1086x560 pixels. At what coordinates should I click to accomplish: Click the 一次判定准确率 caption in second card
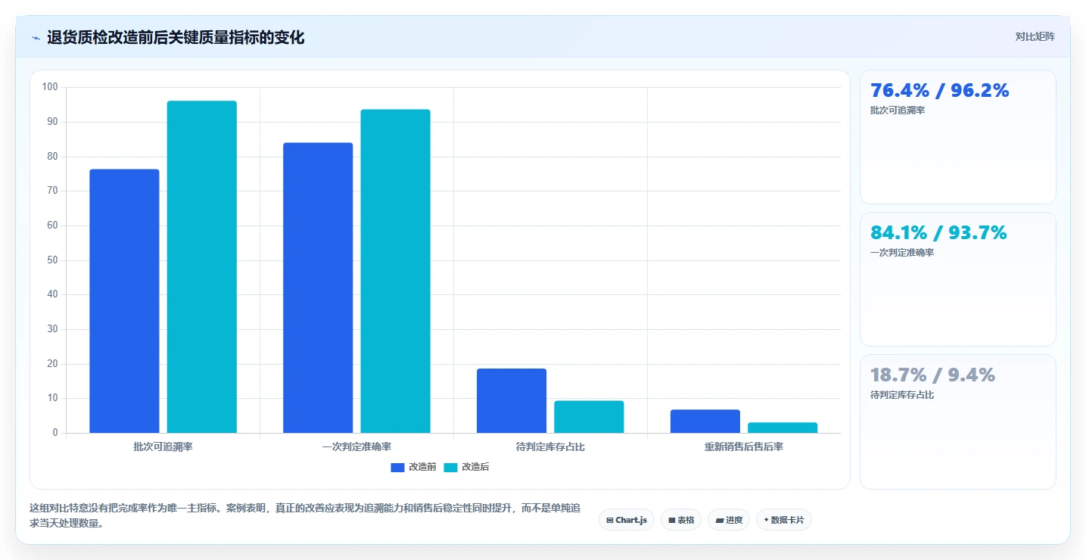(902, 252)
